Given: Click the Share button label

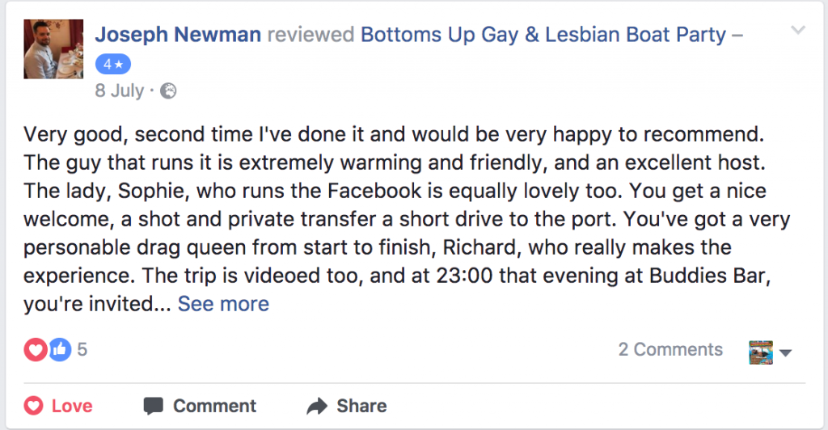Looking at the screenshot, I should coord(361,406).
